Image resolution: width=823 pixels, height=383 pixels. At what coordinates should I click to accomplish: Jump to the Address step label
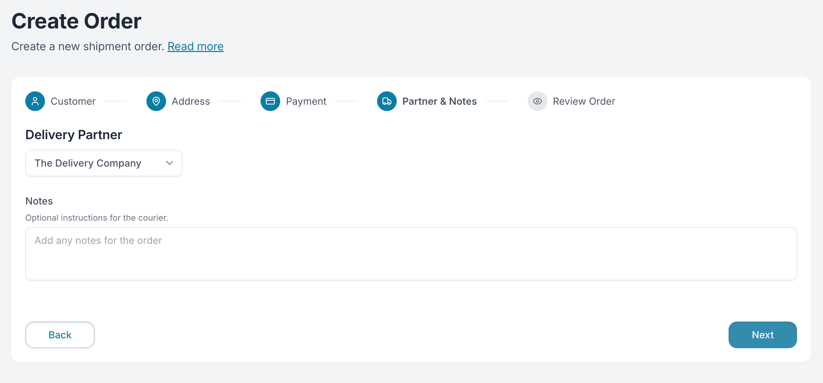(191, 101)
